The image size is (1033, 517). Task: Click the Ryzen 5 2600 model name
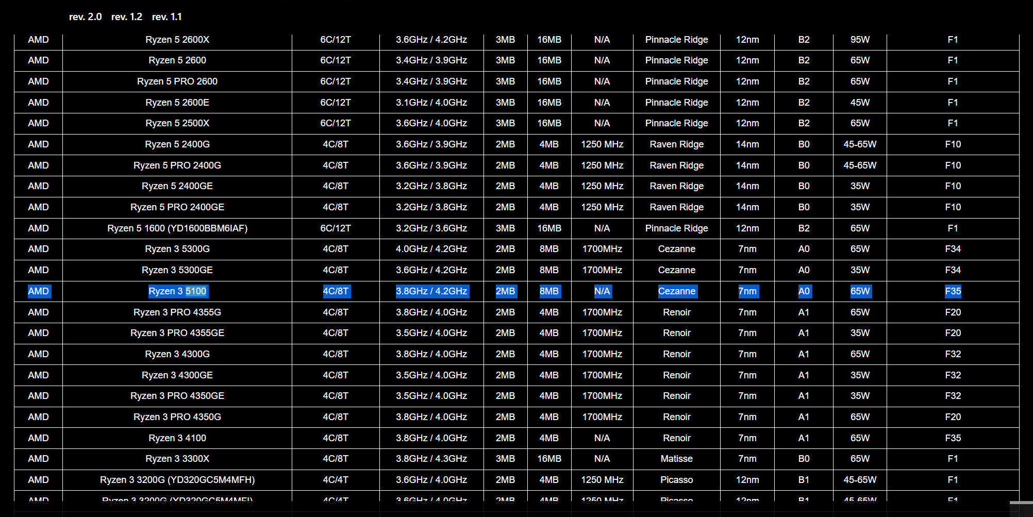(x=177, y=60)
